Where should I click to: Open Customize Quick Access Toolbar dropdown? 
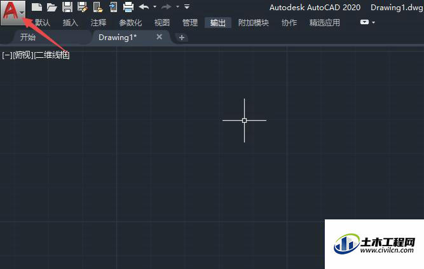point(187,6)
